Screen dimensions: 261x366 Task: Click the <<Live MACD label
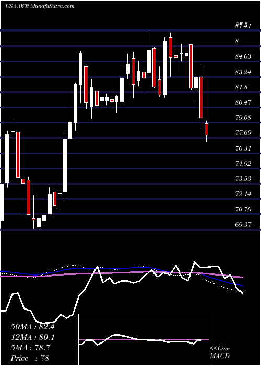(x=220, y=352)
